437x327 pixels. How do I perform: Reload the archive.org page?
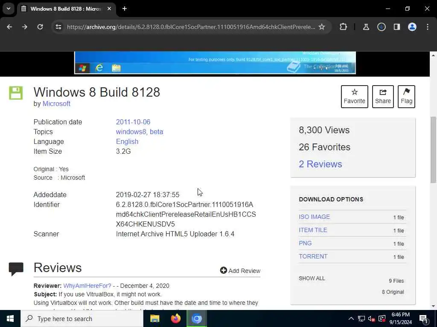[x=40, y=27]
